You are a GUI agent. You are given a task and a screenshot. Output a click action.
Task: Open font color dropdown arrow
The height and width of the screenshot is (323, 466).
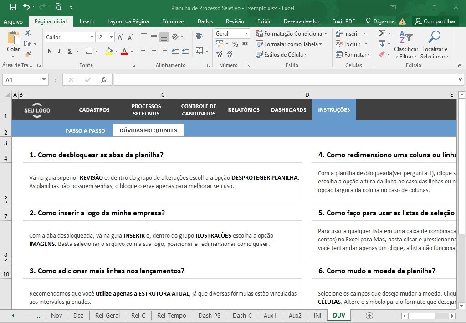(x=132, y=51)
